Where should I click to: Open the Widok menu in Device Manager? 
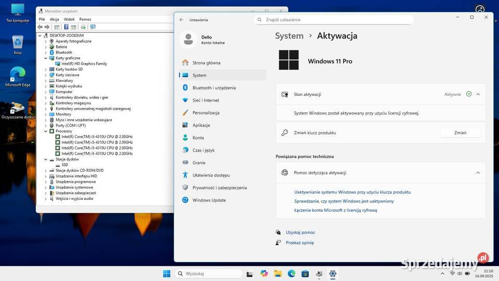click(x=69, y=19)
